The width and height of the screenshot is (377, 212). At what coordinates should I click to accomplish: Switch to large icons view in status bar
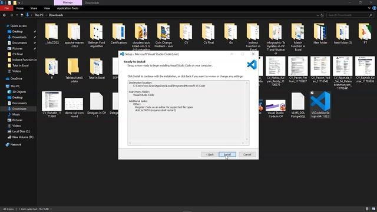pyautogui.click(x=373, y=209)
